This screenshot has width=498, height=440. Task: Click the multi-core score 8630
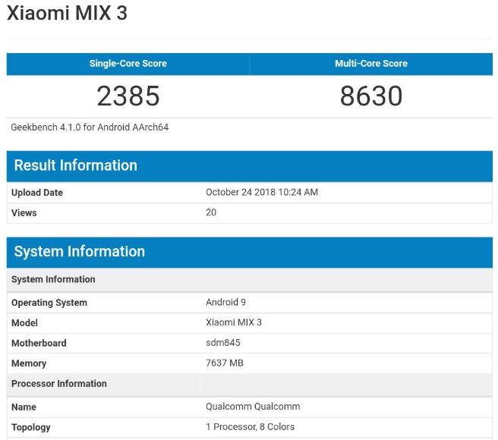(x=371, y=96)
